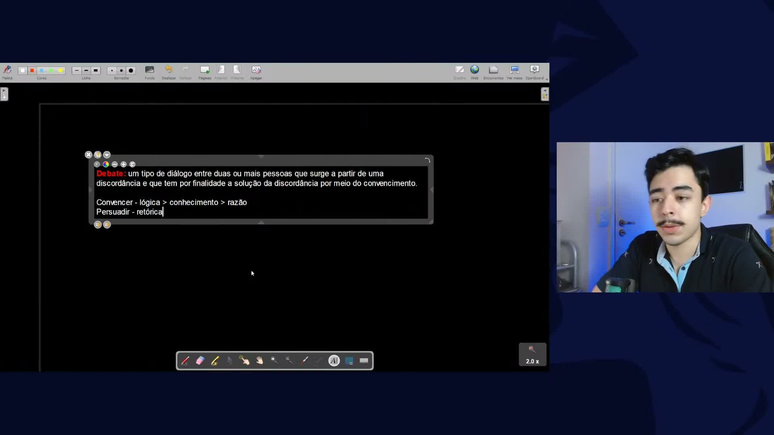Open the text box dropdown menu arrow
The image size is (774, 435).
pyautogui.click(x=107, y=155)
